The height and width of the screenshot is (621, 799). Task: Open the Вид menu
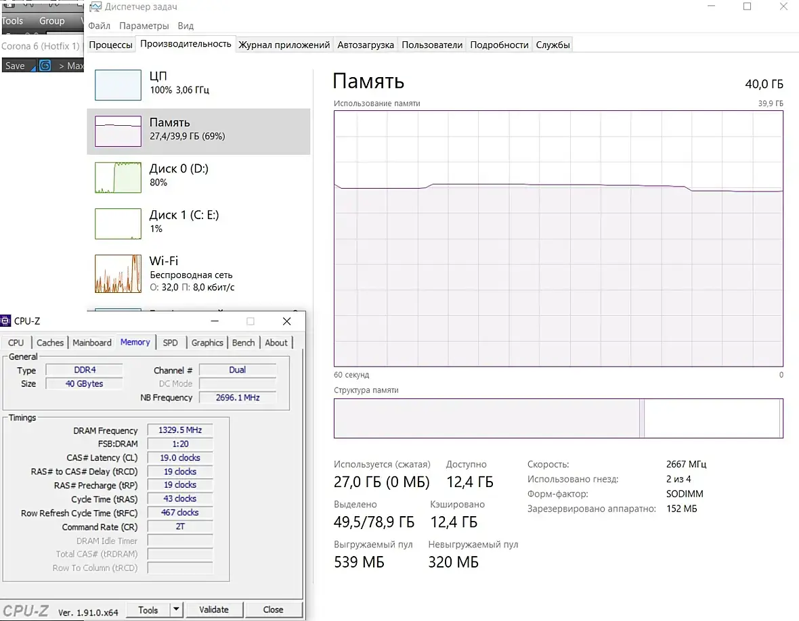click(x=186, y=26)
